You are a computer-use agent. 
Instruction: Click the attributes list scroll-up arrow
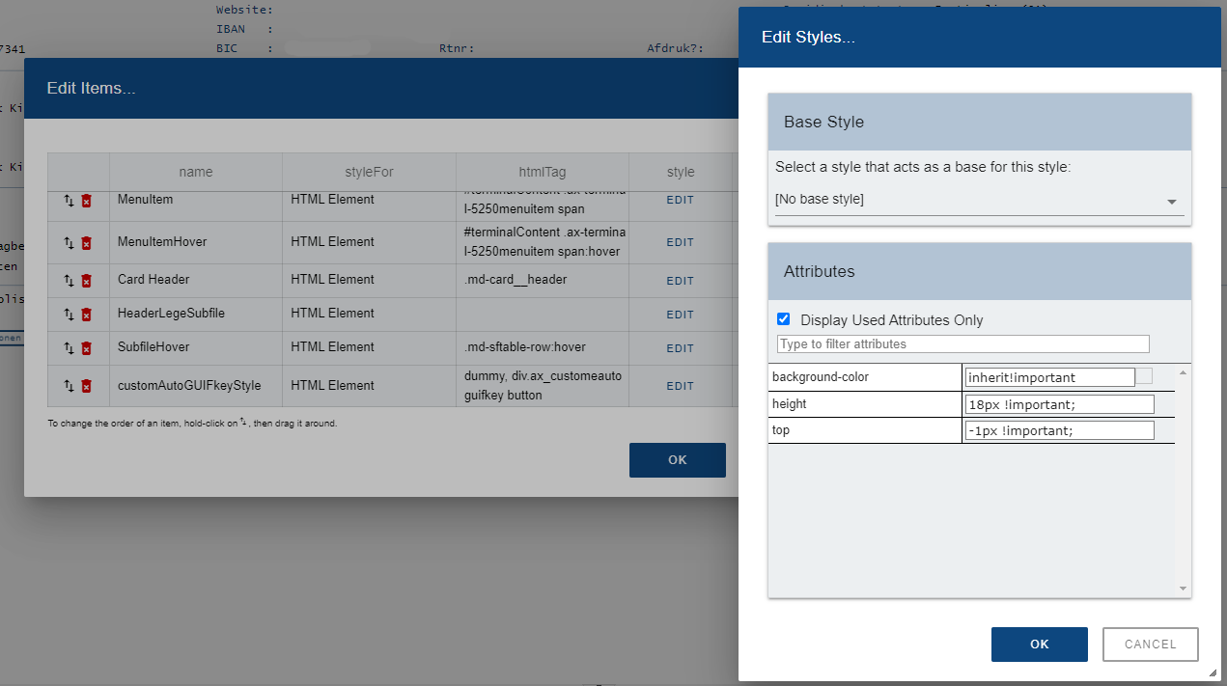1184,370
